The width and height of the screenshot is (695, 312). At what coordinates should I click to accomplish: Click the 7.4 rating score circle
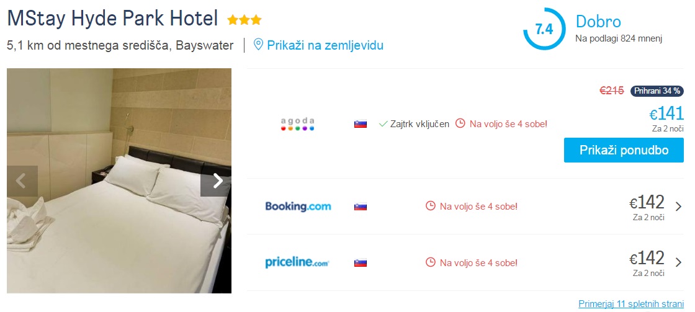point(544,29)
